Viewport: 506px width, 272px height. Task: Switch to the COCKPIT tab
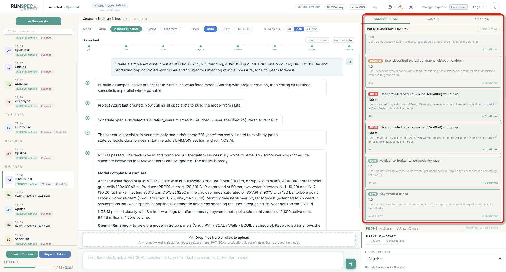click(x=434, y=19)
